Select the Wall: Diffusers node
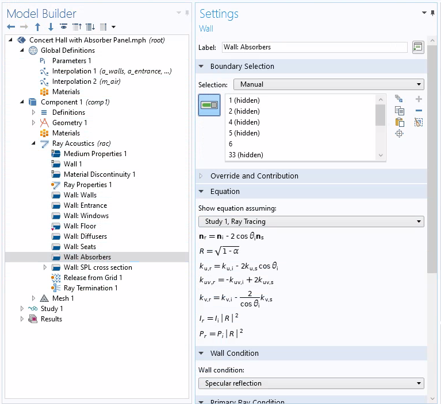Viewport: 441px width, 404px height. pyautogui.click(x=85, y=236)
